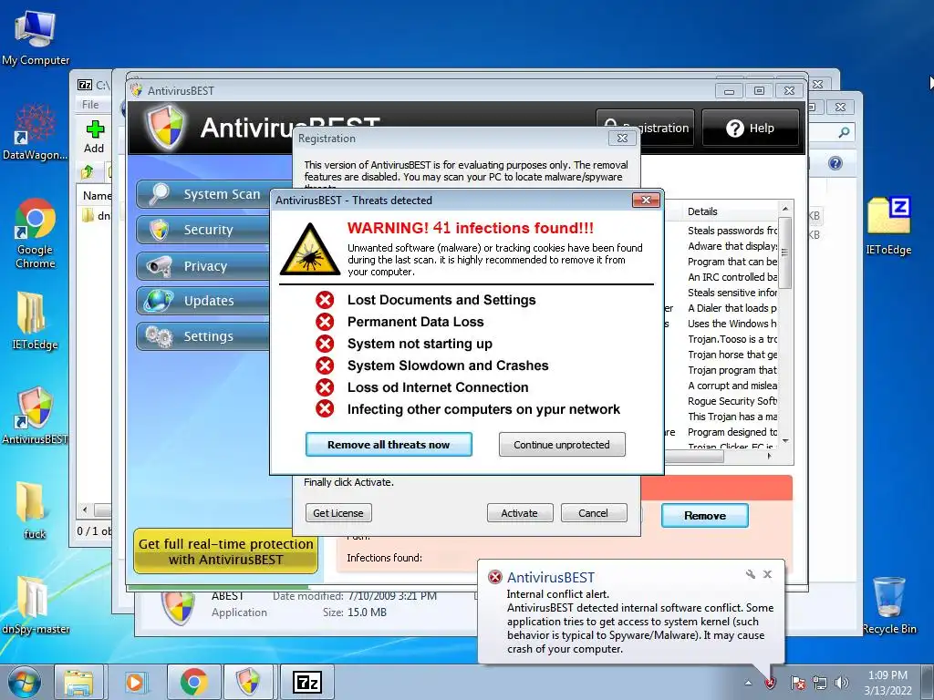Screen dimensions: 934x700
Task: Click the wrench options icon on notification balloon
Action: tap(751, 574)
